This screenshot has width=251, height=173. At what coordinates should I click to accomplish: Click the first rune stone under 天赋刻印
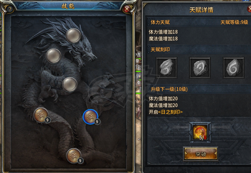(167, 68)
